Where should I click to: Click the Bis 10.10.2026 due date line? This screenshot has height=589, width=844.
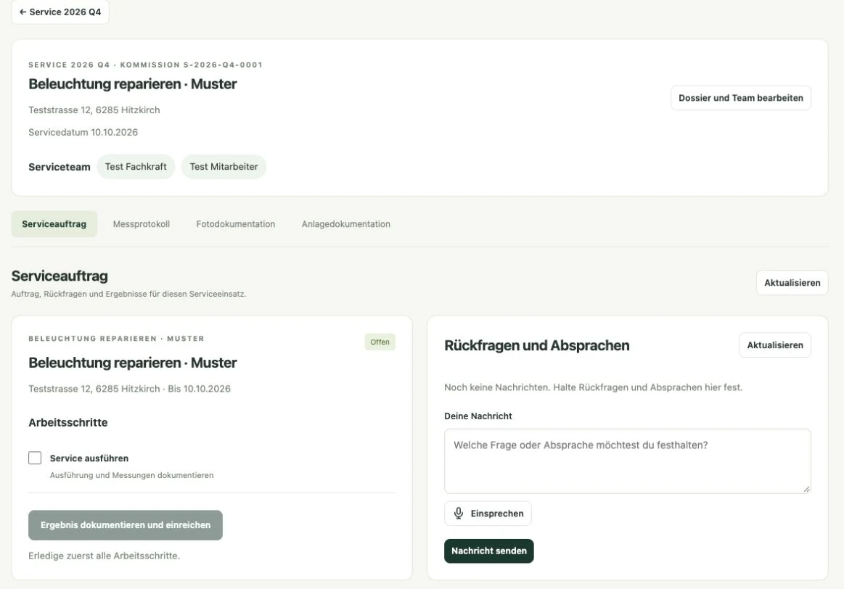199,388
